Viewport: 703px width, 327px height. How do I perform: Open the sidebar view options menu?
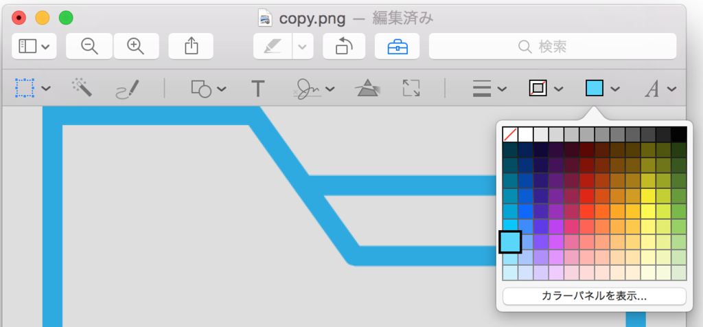click(34, 46)
